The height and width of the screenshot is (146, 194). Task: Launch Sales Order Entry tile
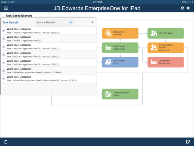(120, 62)
